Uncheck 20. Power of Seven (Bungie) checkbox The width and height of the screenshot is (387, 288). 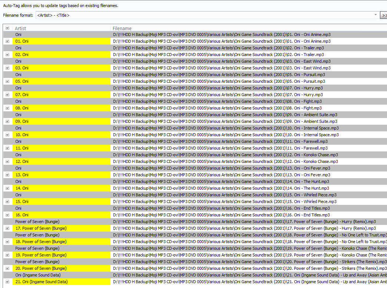(x=7, y=268)
